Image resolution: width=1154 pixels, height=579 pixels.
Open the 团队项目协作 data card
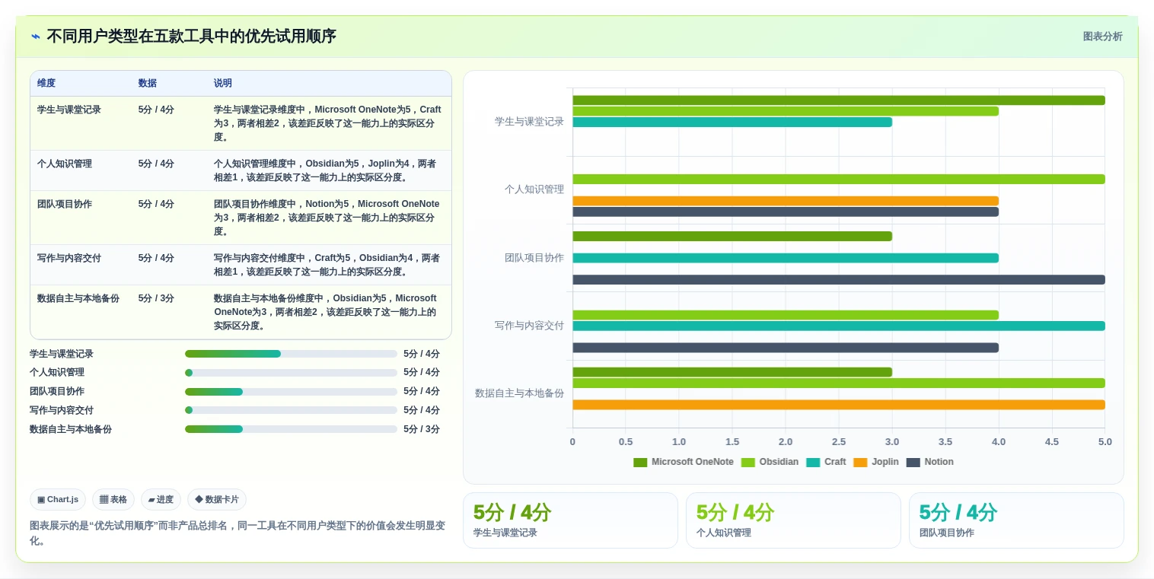point(1016,520)
